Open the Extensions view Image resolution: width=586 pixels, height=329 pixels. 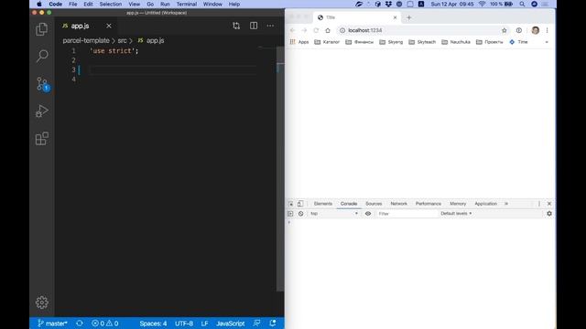tap(41, 138)
